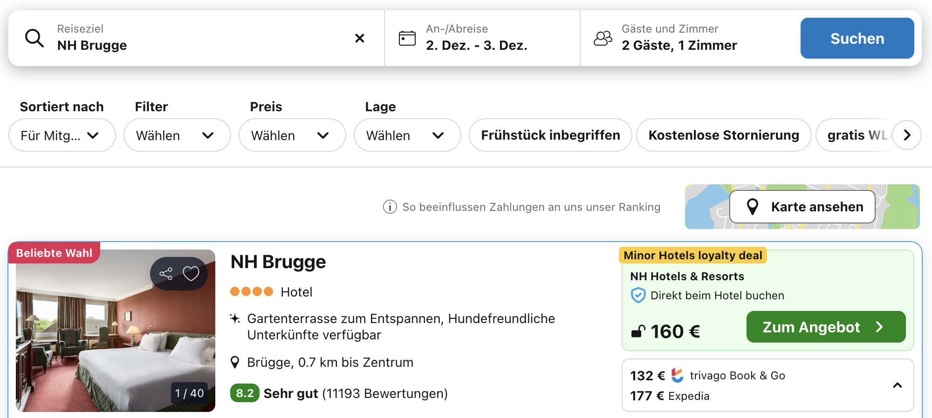
Task: Share NH Brugge hotel listing
Action: (x=166, y=274)
